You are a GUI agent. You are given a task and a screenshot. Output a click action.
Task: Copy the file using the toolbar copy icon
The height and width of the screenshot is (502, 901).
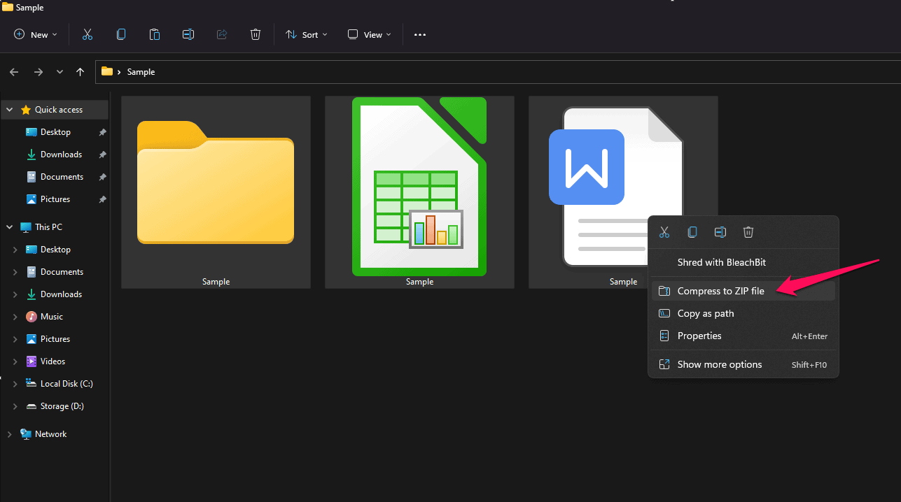120,34
